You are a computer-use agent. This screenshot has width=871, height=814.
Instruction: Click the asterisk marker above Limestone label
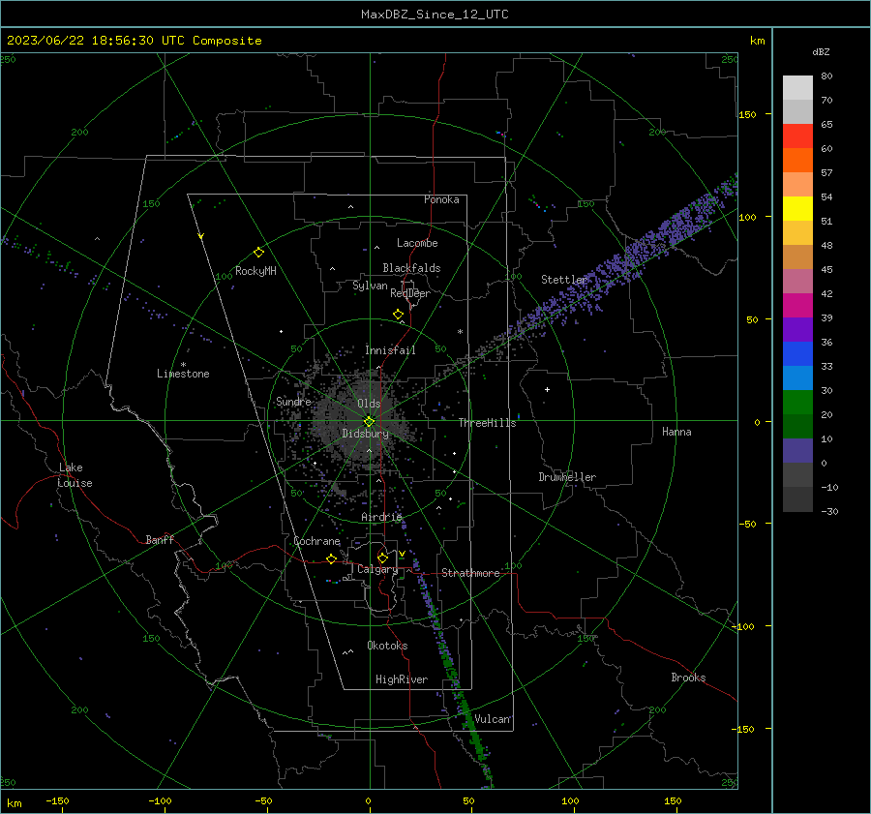click(183, 365)
